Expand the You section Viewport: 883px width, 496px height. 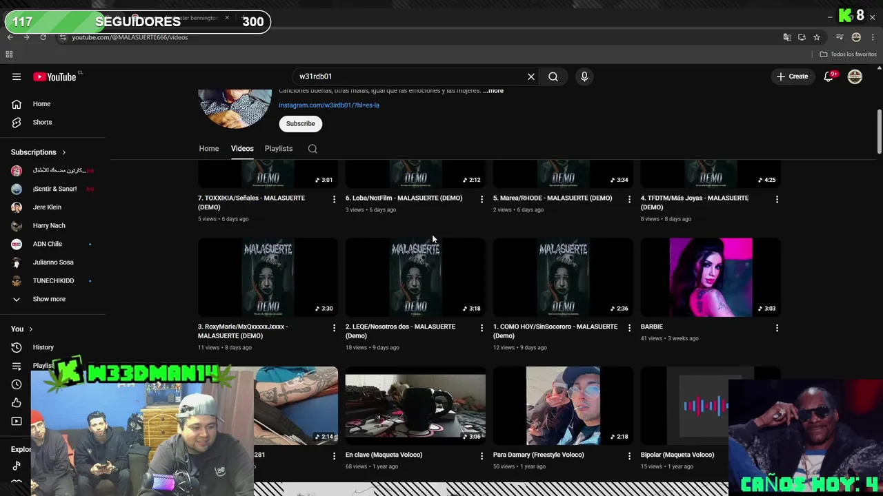(x=22, y=329)
